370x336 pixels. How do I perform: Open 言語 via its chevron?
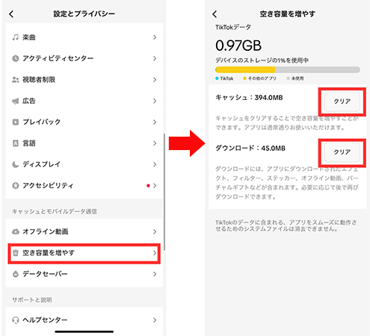(155, 143)
